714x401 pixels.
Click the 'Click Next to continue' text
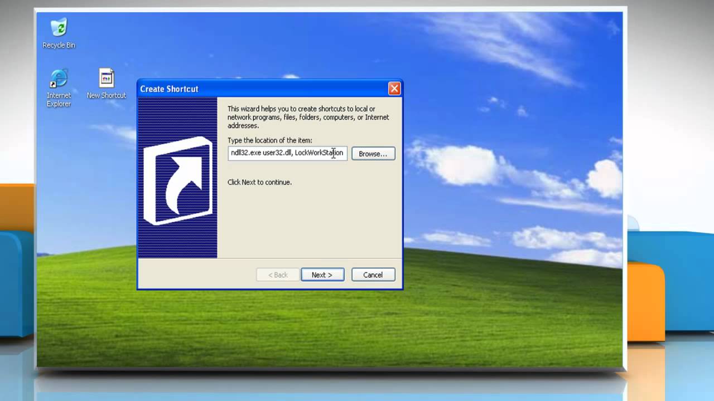[259, 182]
